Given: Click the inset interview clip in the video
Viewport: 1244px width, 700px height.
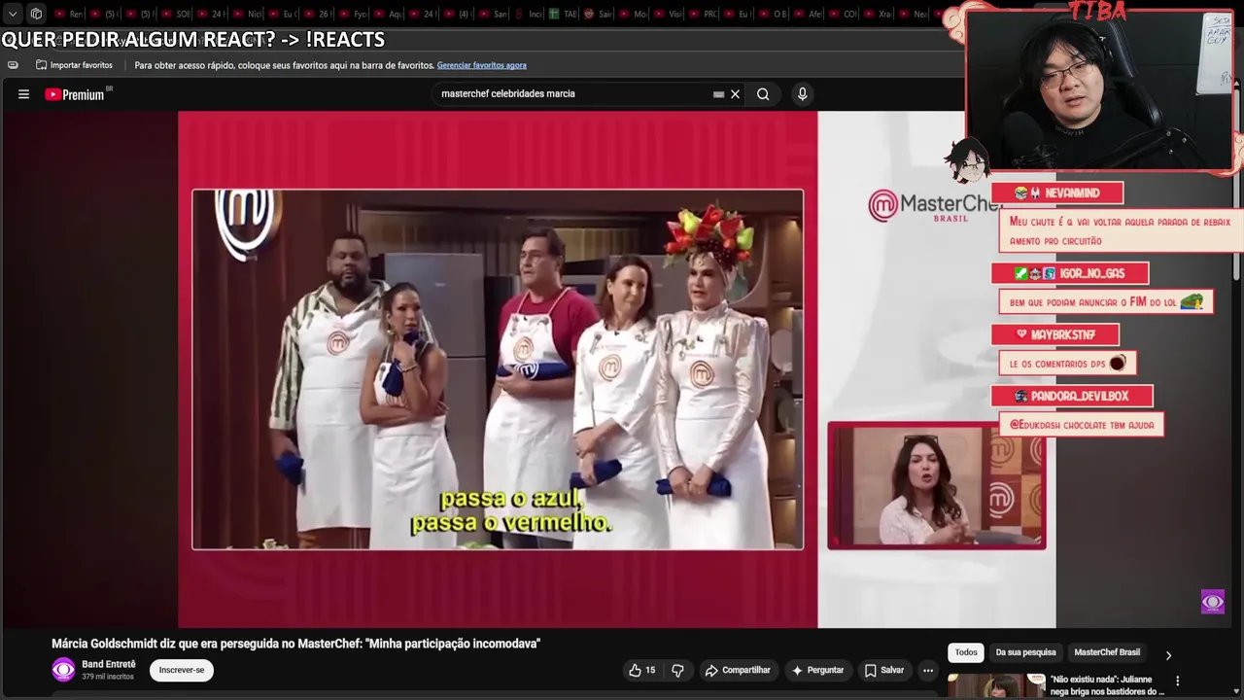Looking at the screenshot, I should tap(937, 485).
